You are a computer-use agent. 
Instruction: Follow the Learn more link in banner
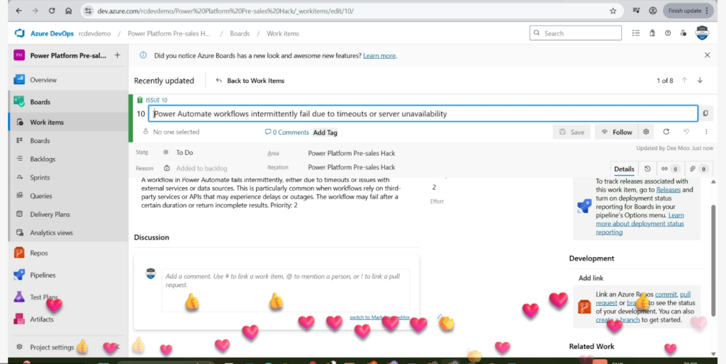tap(379, 55)
